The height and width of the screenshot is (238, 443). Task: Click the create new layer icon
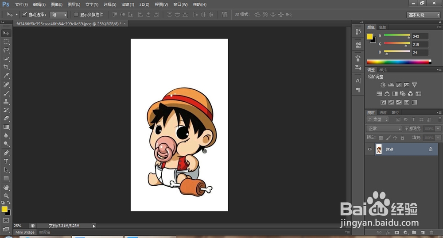point(423,233)
